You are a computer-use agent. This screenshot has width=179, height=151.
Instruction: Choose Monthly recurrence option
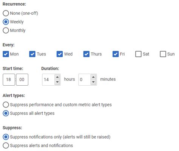(6, 30)
